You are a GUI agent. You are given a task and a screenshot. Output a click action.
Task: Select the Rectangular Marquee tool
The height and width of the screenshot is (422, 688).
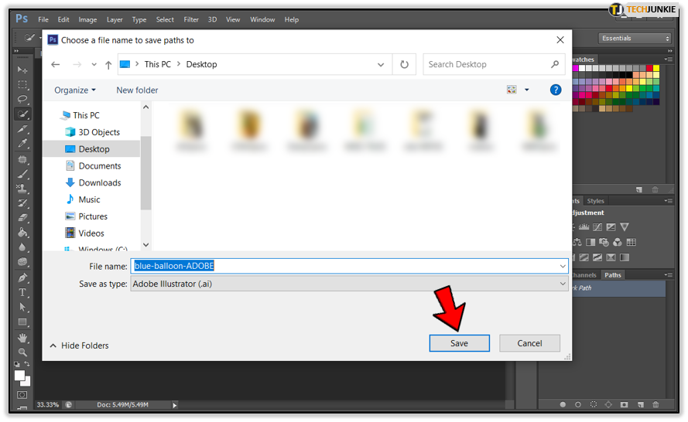pyautogui.click(x=22, y=84)
